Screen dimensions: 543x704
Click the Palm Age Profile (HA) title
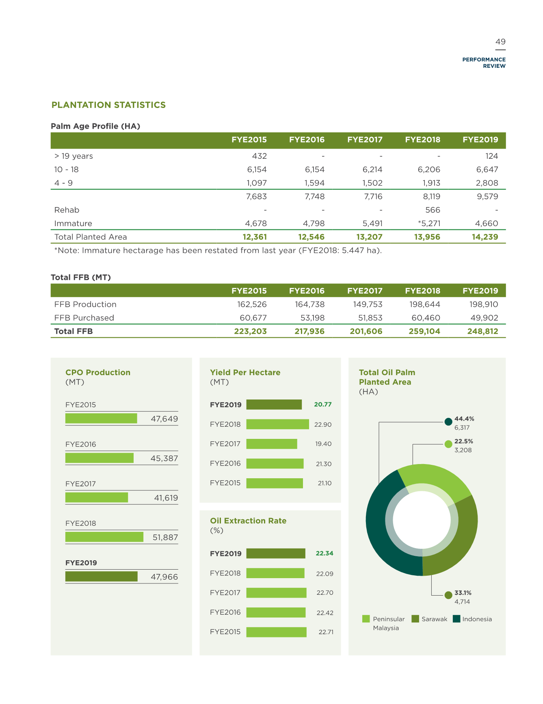coord(95,126)
